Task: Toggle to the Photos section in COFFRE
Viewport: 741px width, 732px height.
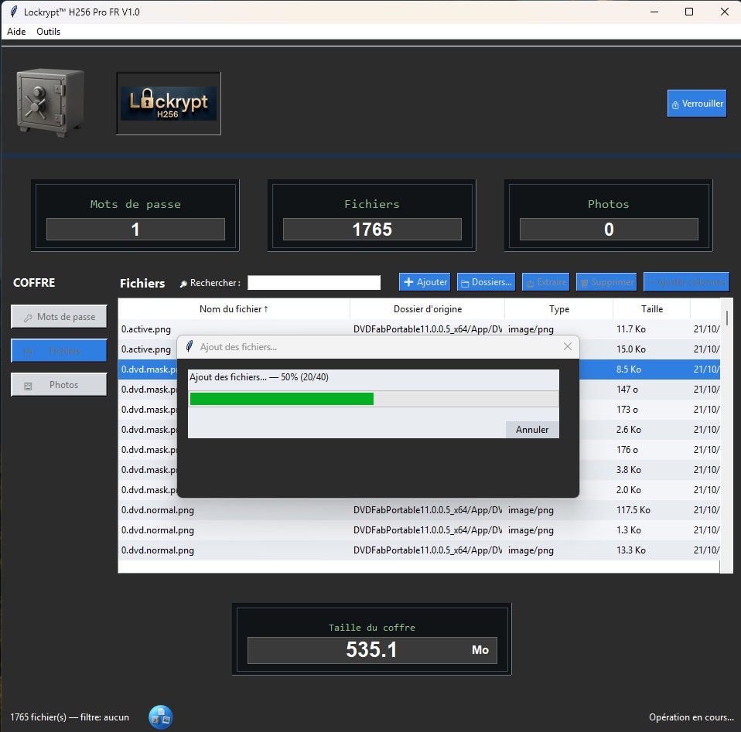Action: (x=59, y=384)
